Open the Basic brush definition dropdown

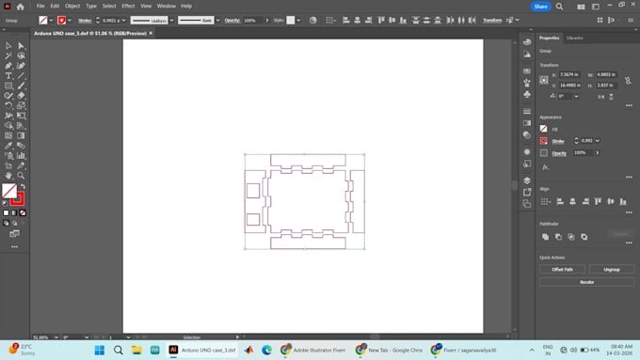(217, 20)
